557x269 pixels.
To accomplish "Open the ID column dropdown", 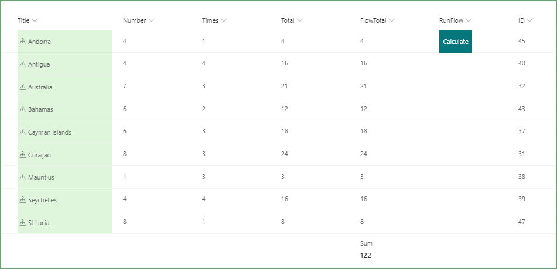I will [x=530, y=20].
